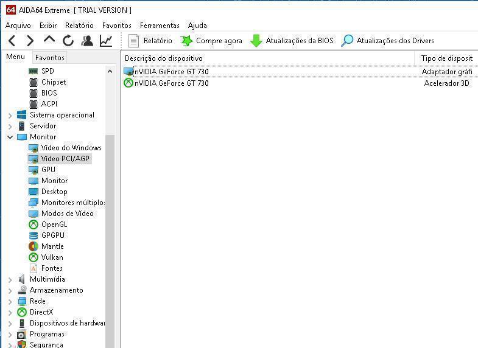Open the Exibir menu
The height and width of the screenshot is (348, 478).
[48, 26]
